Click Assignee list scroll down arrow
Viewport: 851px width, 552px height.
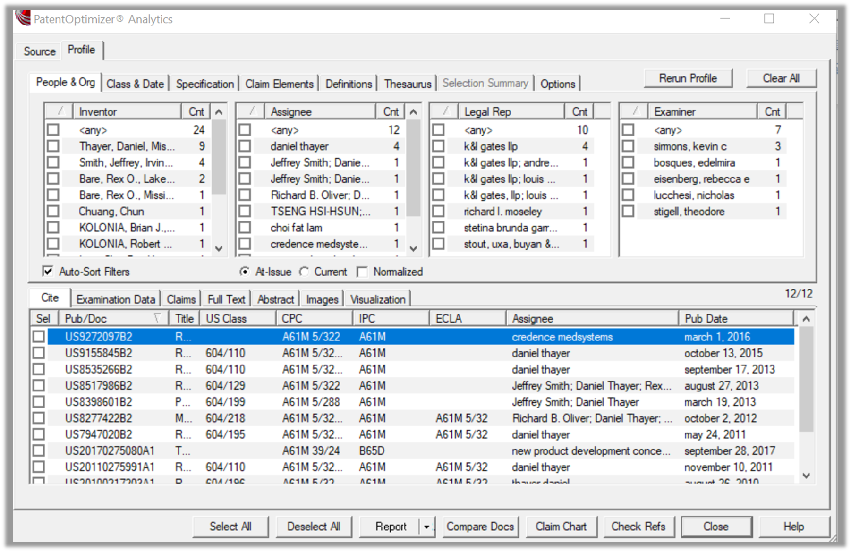[413, 248]
